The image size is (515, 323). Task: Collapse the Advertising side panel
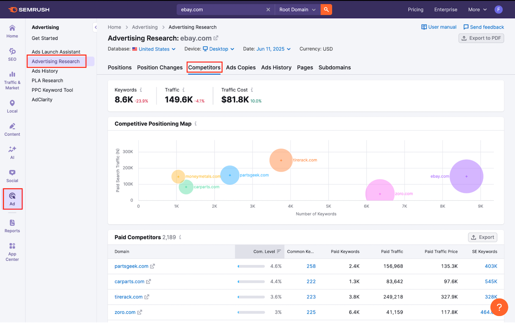pyautogui.click(x=95, y=27)
